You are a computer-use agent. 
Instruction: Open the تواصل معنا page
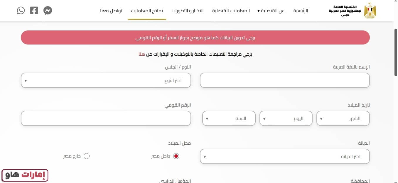click(x=112, y=11)
